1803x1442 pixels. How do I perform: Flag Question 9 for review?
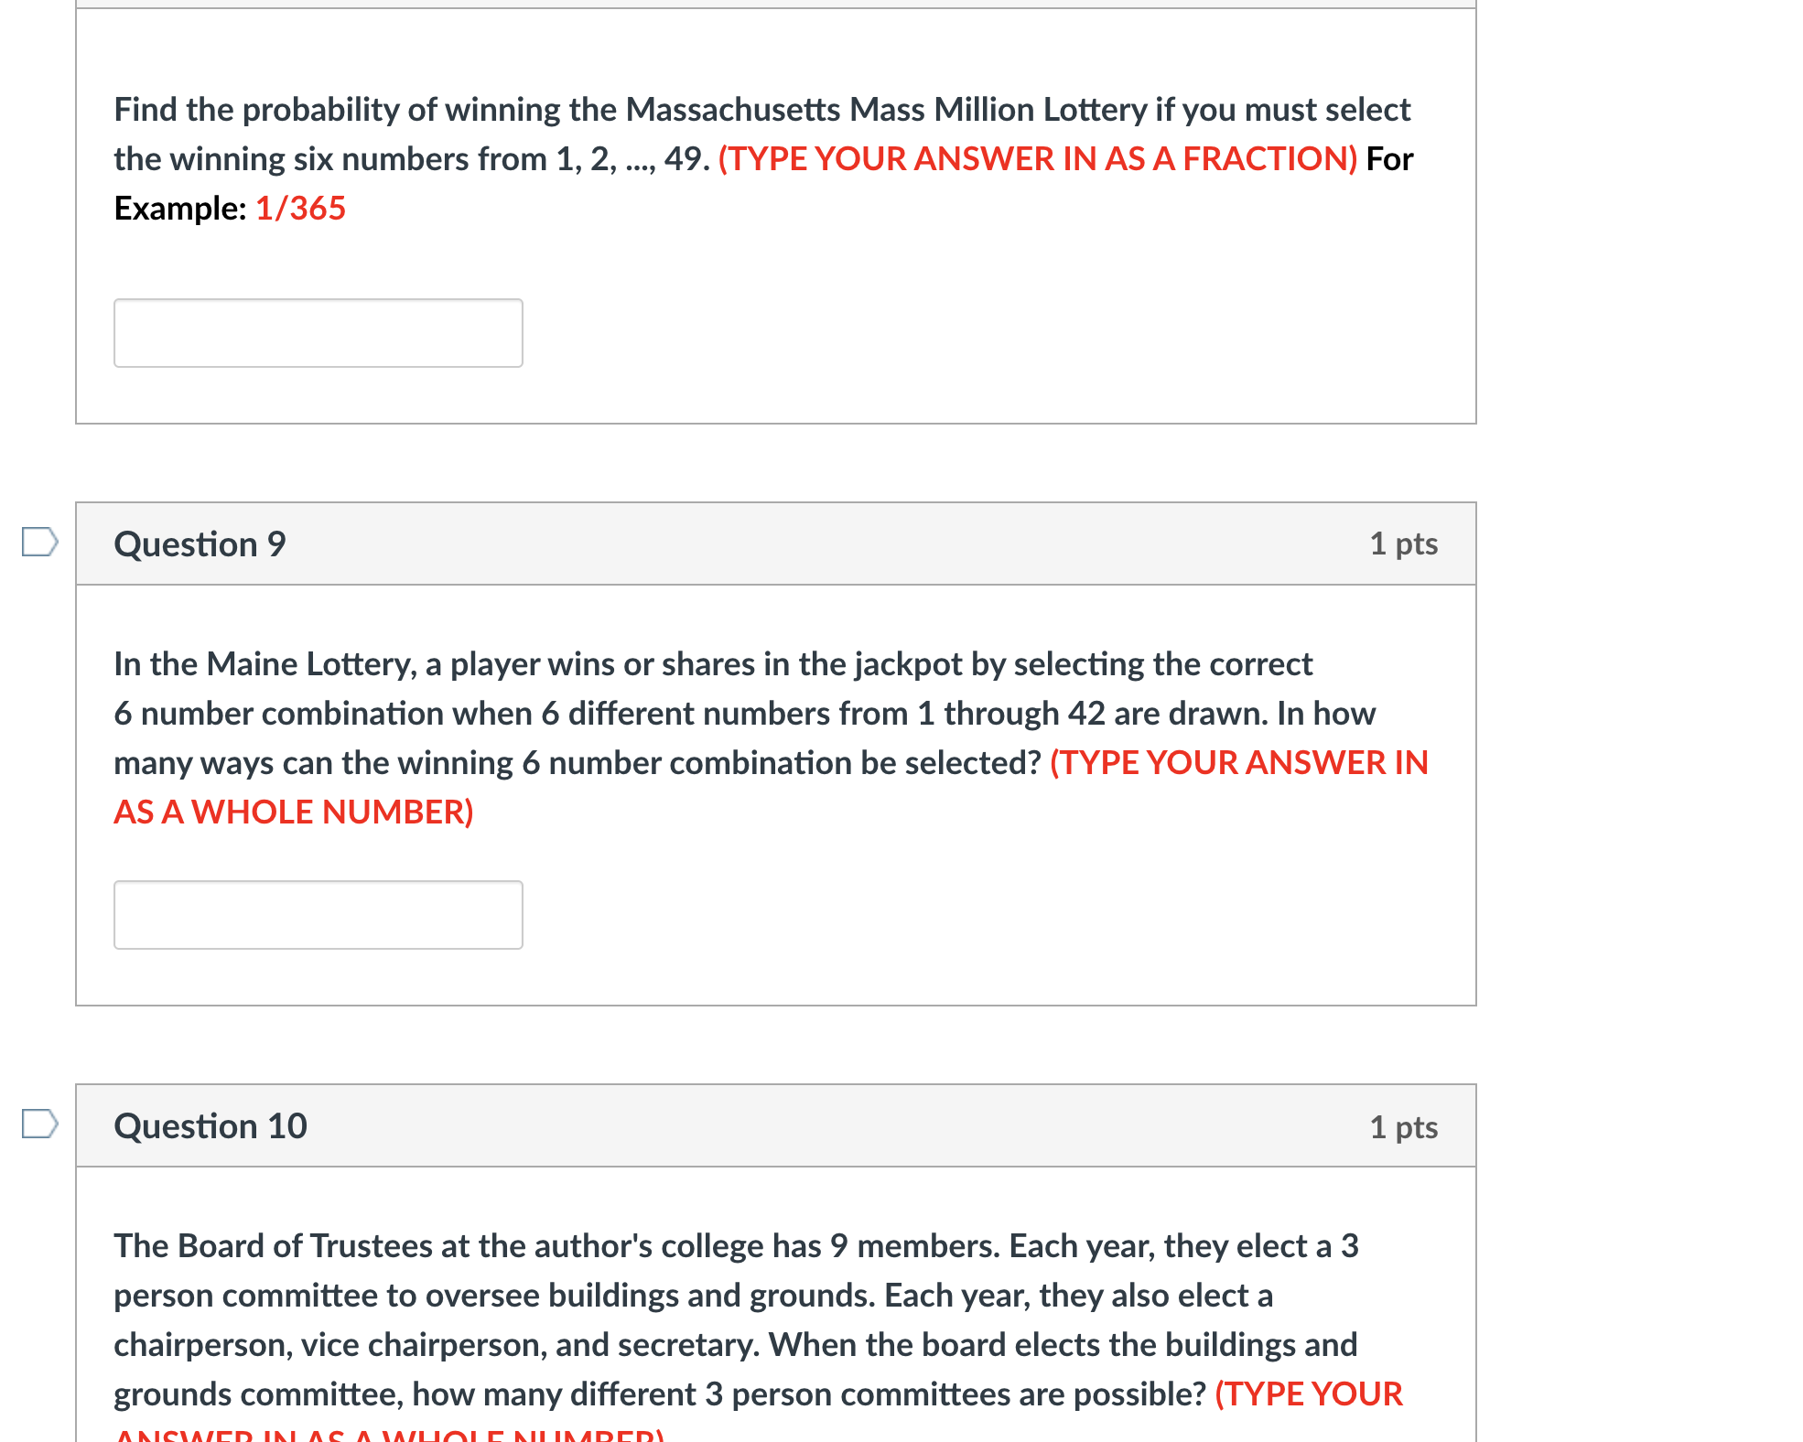tap(39, 542)
